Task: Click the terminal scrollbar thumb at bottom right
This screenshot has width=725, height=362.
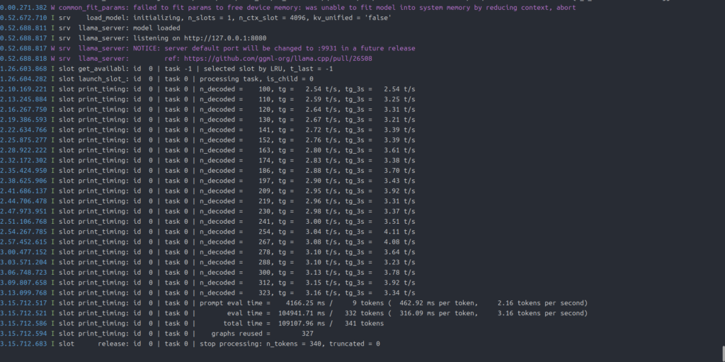Action: pos(724,353)
